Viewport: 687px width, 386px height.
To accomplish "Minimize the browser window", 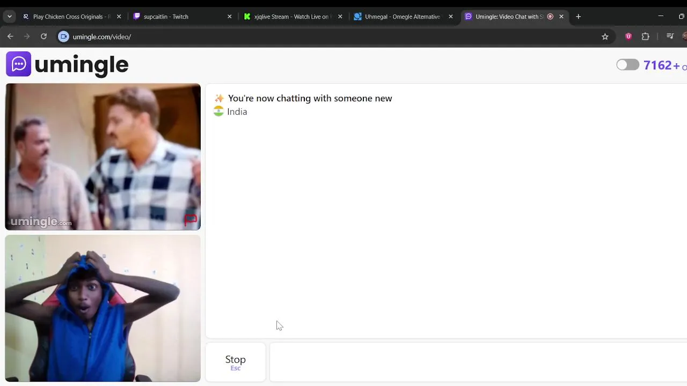I will click(x=661, y=17).
